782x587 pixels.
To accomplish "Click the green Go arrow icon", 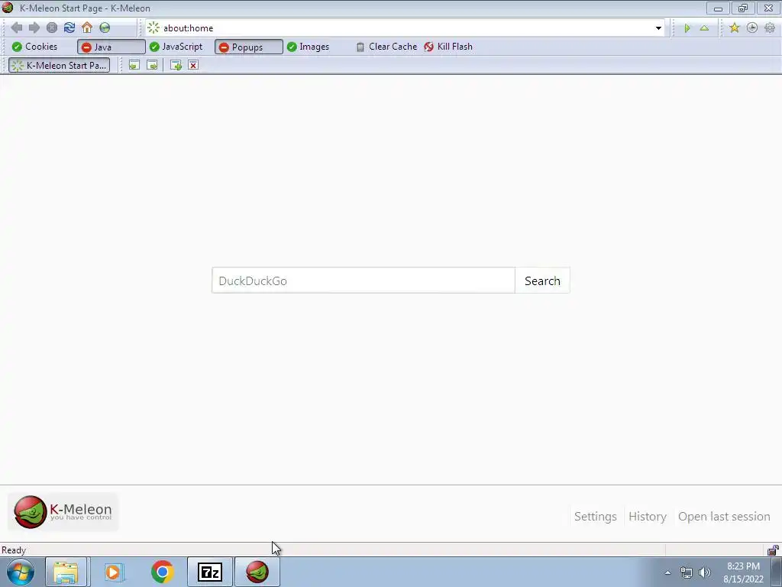I will coord(687,28).
